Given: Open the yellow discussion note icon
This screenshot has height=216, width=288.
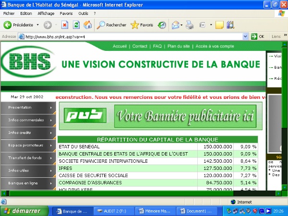Looking at the screenshot, I should pyautogui.click(x=219, y=25).
